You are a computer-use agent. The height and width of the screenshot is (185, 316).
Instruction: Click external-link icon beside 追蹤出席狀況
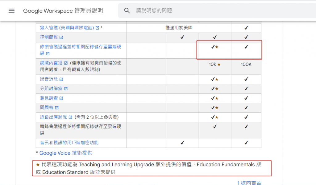pos(70,117)
